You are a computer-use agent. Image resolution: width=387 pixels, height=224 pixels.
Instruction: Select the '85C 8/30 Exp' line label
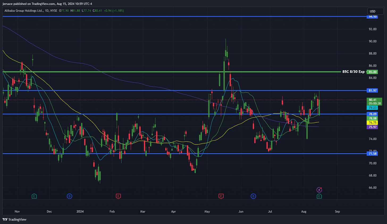pyautogui.click(x=353, y=72)
